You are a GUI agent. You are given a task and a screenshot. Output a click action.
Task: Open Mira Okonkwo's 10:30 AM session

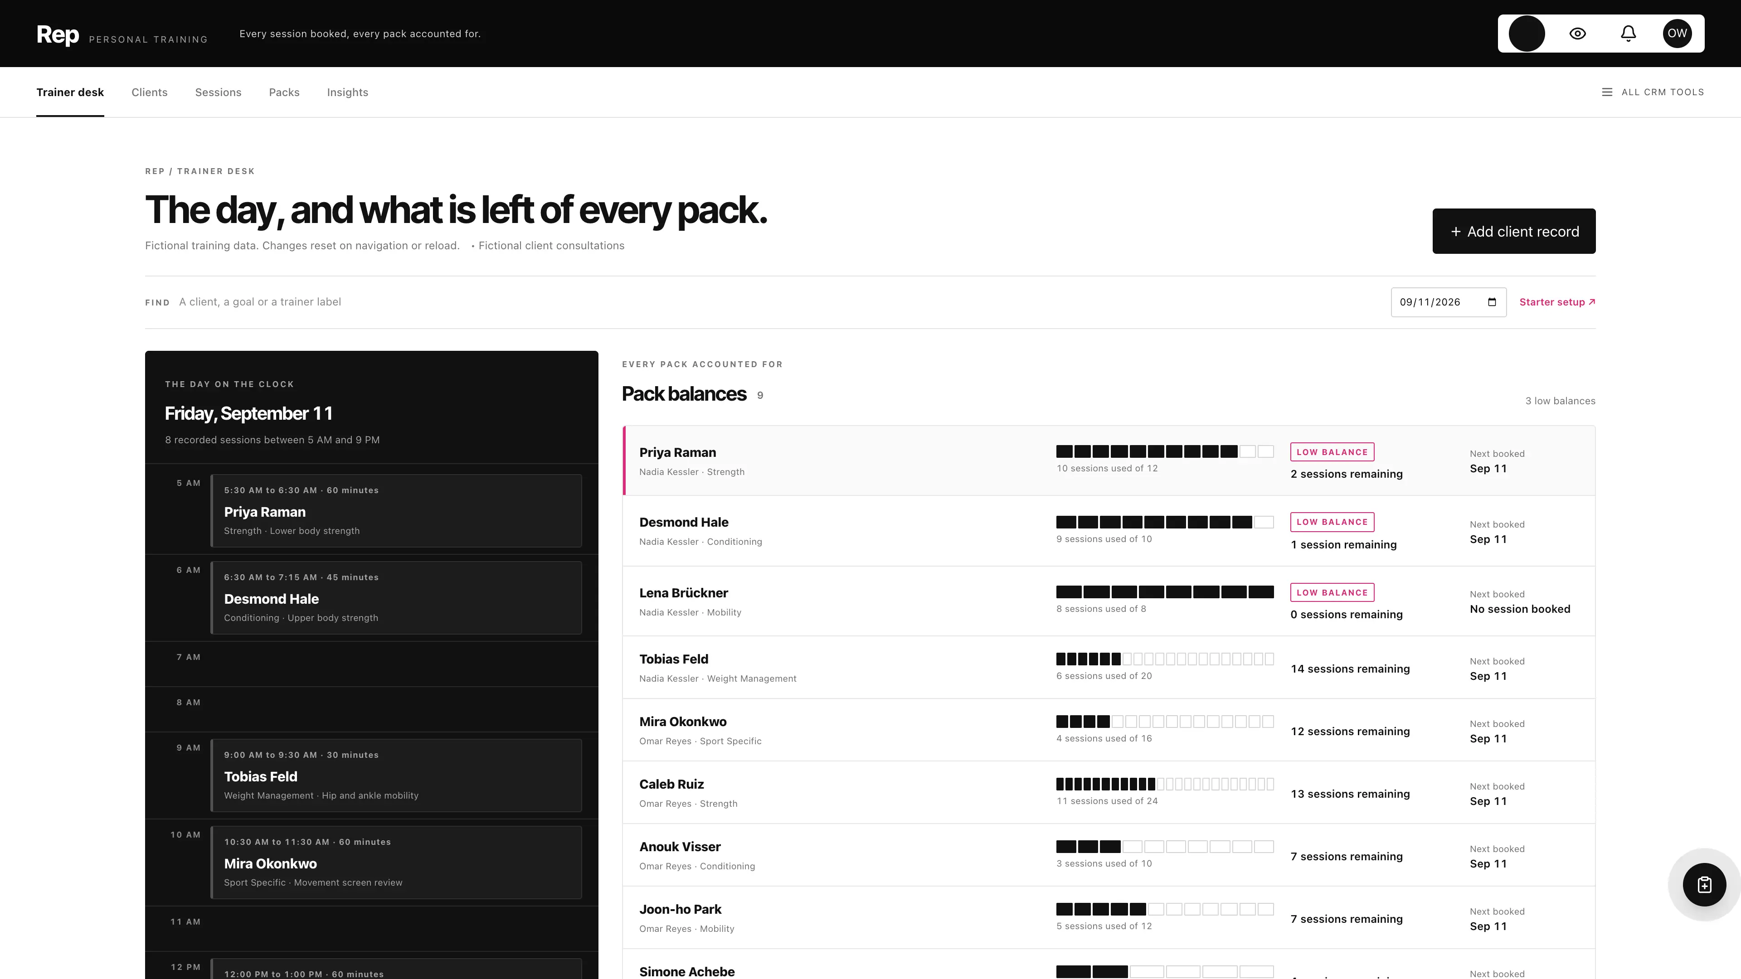point(396,862)
